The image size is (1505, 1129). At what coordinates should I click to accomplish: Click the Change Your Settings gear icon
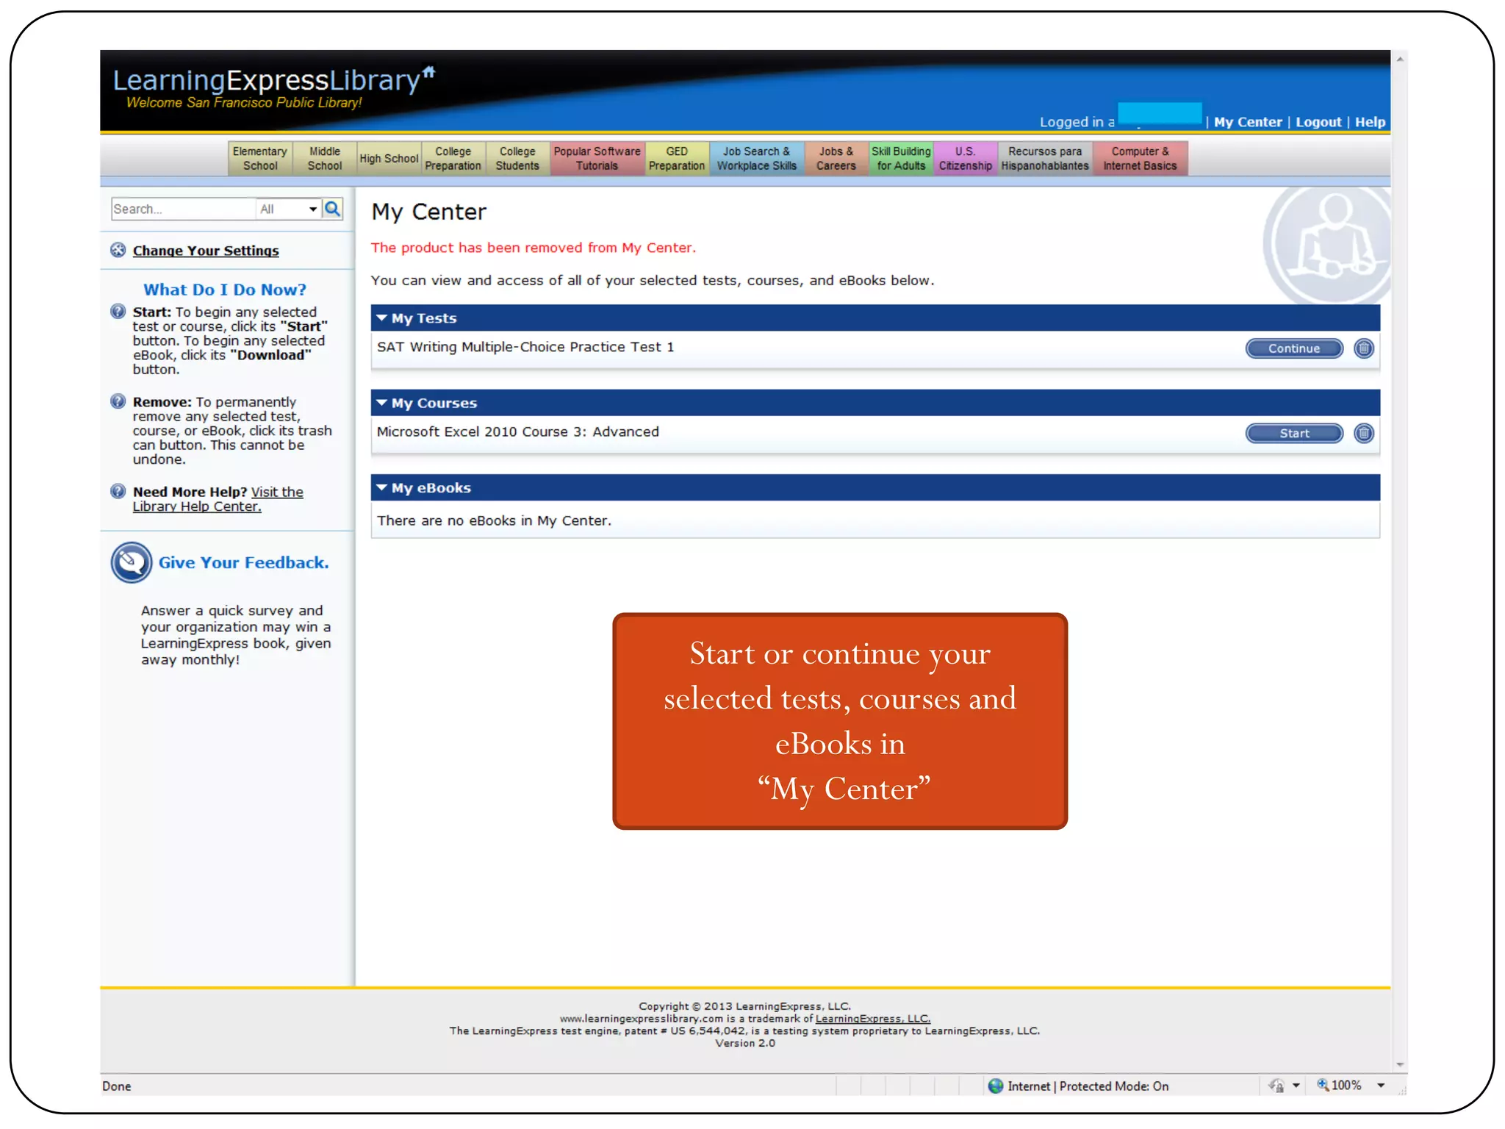[118, 250]
